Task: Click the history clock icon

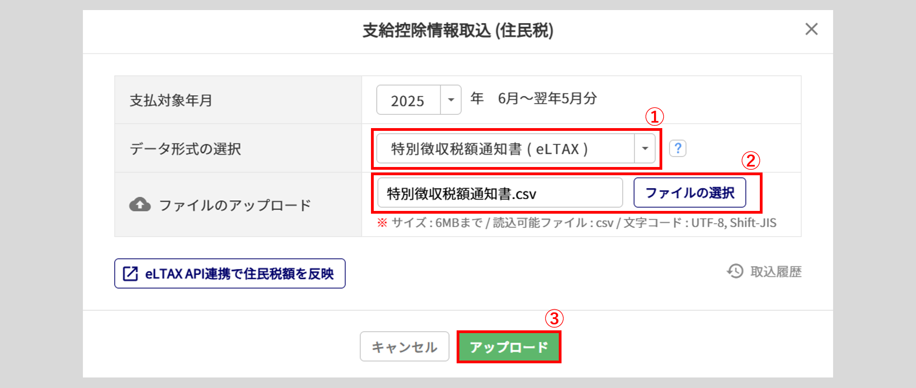Action: 735,271
